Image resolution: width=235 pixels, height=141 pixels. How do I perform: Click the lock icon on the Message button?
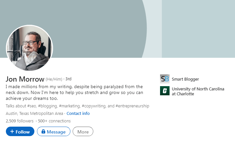[x=43, y=132]
